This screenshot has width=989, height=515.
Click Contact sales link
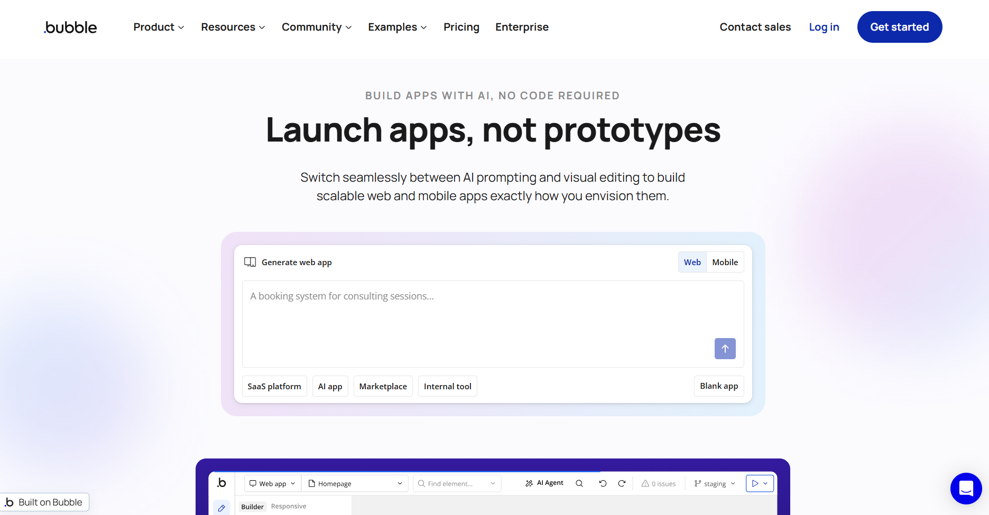click(x=755, y=27)
